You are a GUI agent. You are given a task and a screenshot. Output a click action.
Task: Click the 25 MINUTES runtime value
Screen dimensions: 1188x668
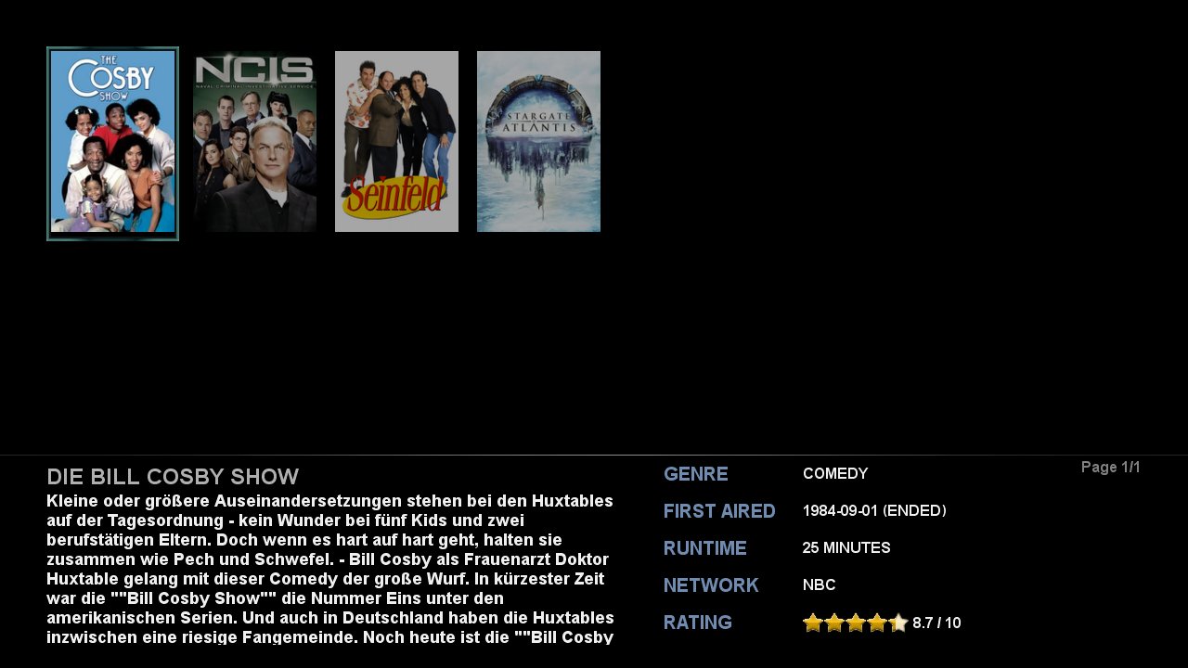click(846, 548)
